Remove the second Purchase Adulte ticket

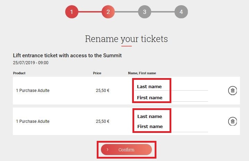pos(232,121)
